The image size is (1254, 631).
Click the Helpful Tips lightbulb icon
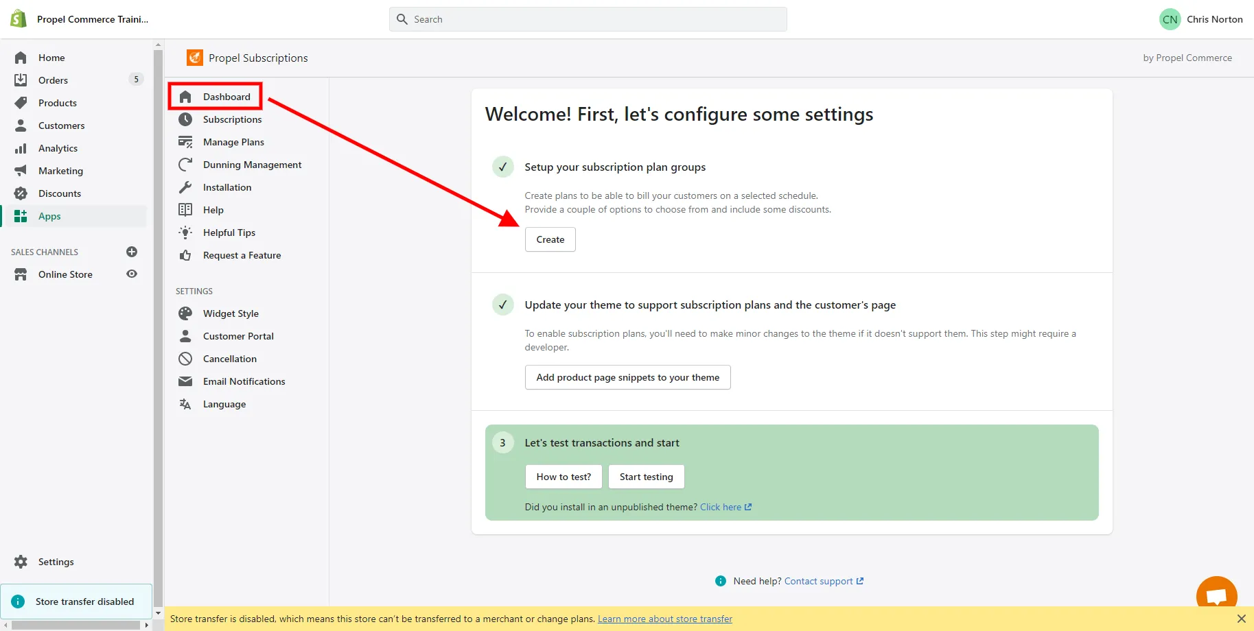185,233
